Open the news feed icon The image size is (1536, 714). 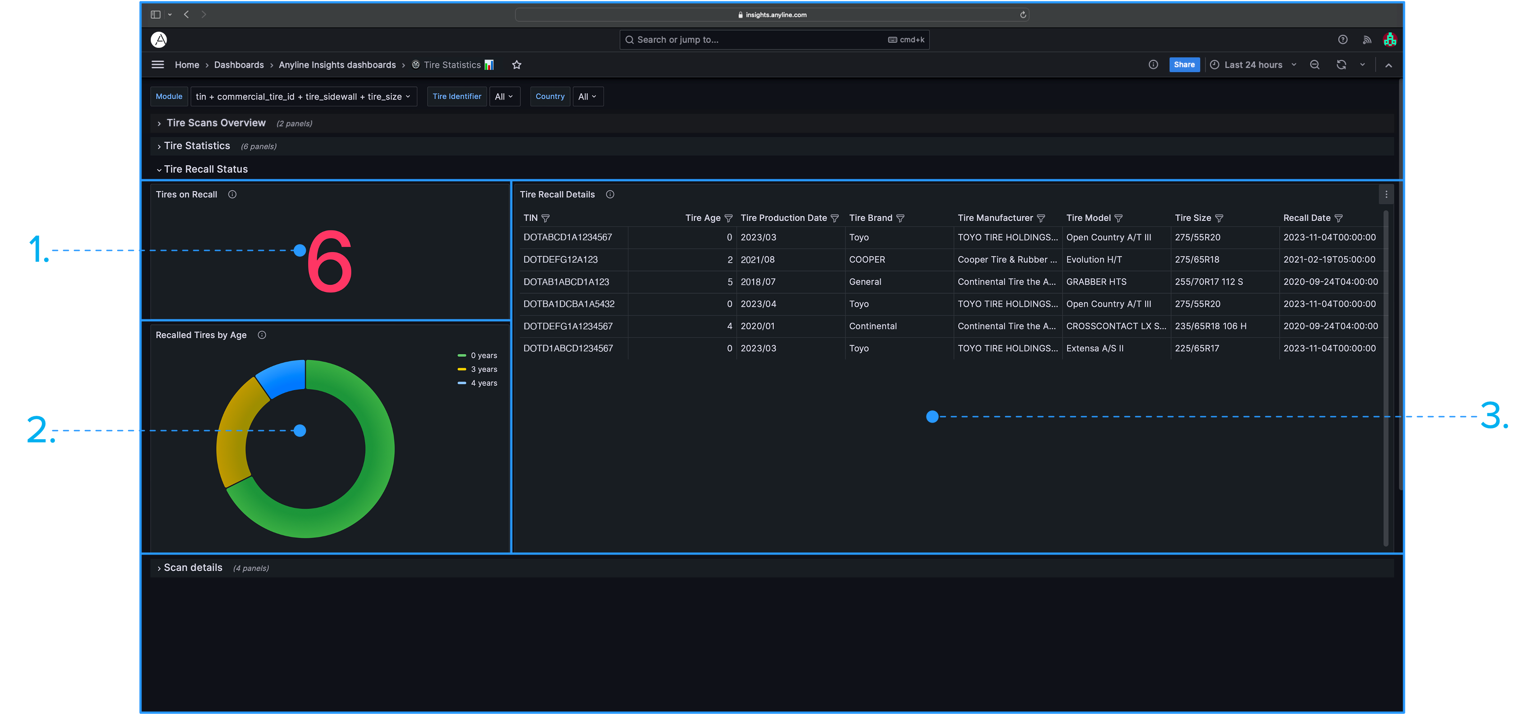[x=1367, y=40]
